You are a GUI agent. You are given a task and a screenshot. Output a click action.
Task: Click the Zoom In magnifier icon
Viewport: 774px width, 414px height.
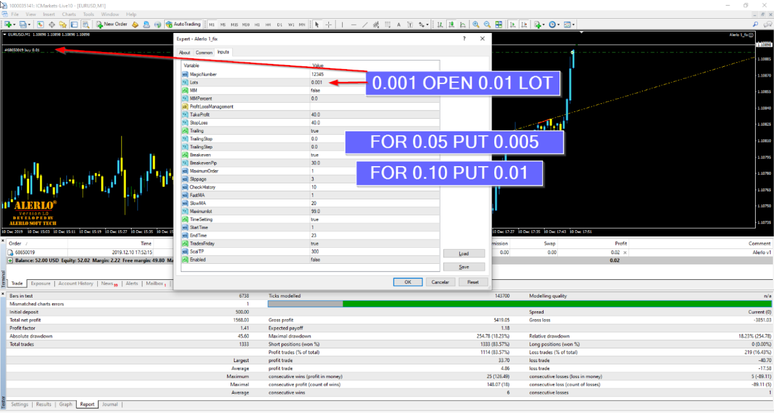pyautogui.click(x=476, y=24)
